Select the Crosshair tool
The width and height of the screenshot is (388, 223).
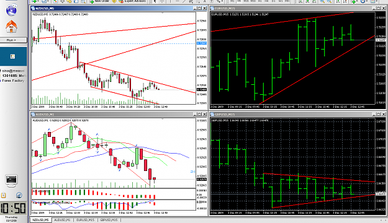(x=162, y=1)
